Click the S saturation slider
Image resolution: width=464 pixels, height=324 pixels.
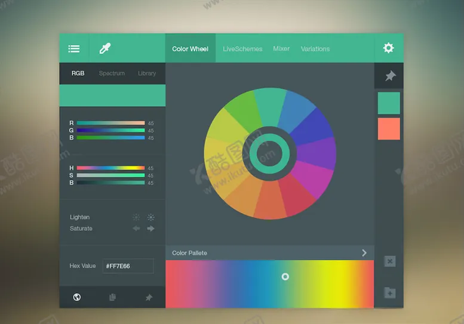pos(110,175)
